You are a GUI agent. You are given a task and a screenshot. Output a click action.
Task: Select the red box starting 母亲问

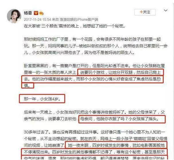122,119
